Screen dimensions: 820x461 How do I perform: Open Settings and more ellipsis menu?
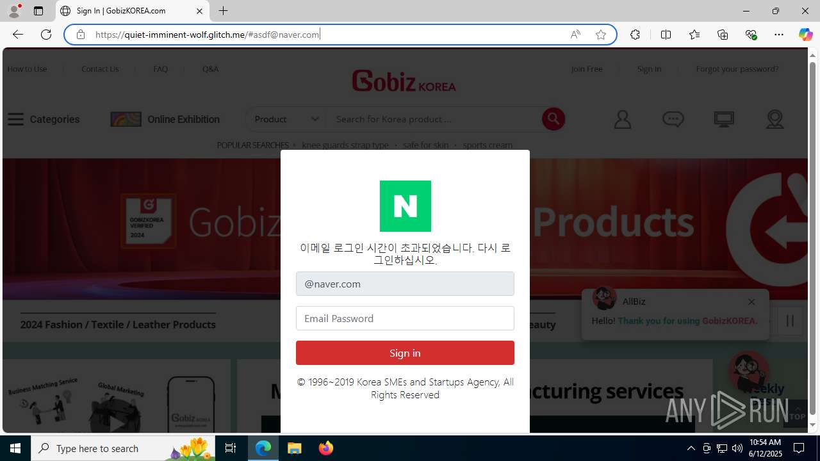click(779, 35)
